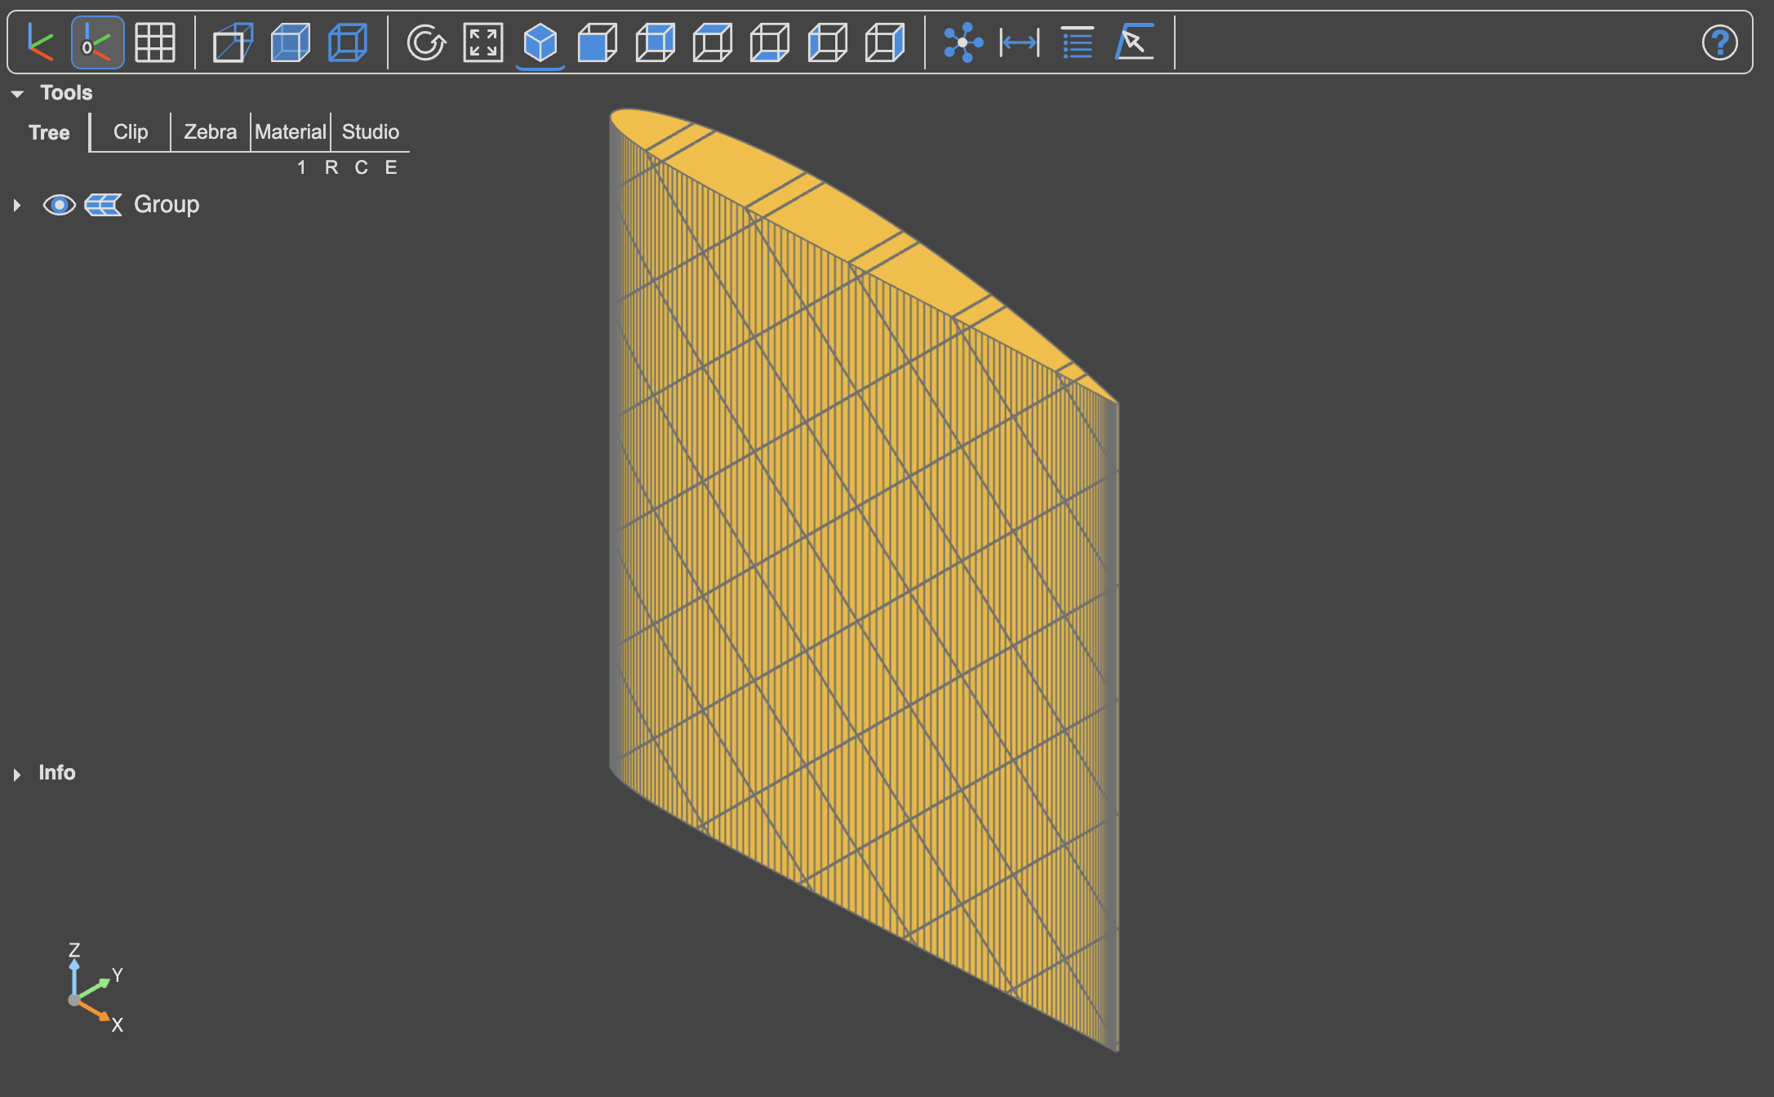This screenshot has height=1097, width=1774.
Task: Activate the explode assembly icon
Action: (x=963, y=42)
